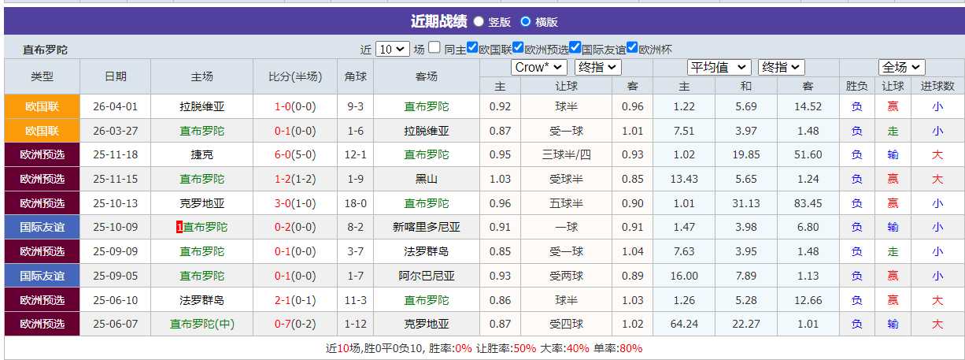
Task: Click the handicap value 受四球
Action: pyautogui.click(x=566, y=324)
